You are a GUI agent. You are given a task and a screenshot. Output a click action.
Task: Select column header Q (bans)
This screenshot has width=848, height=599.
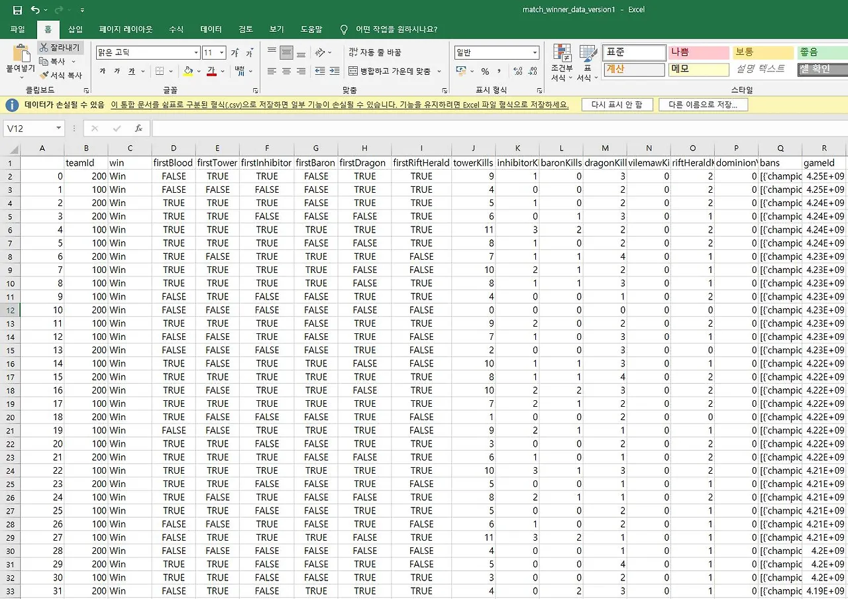780,148
